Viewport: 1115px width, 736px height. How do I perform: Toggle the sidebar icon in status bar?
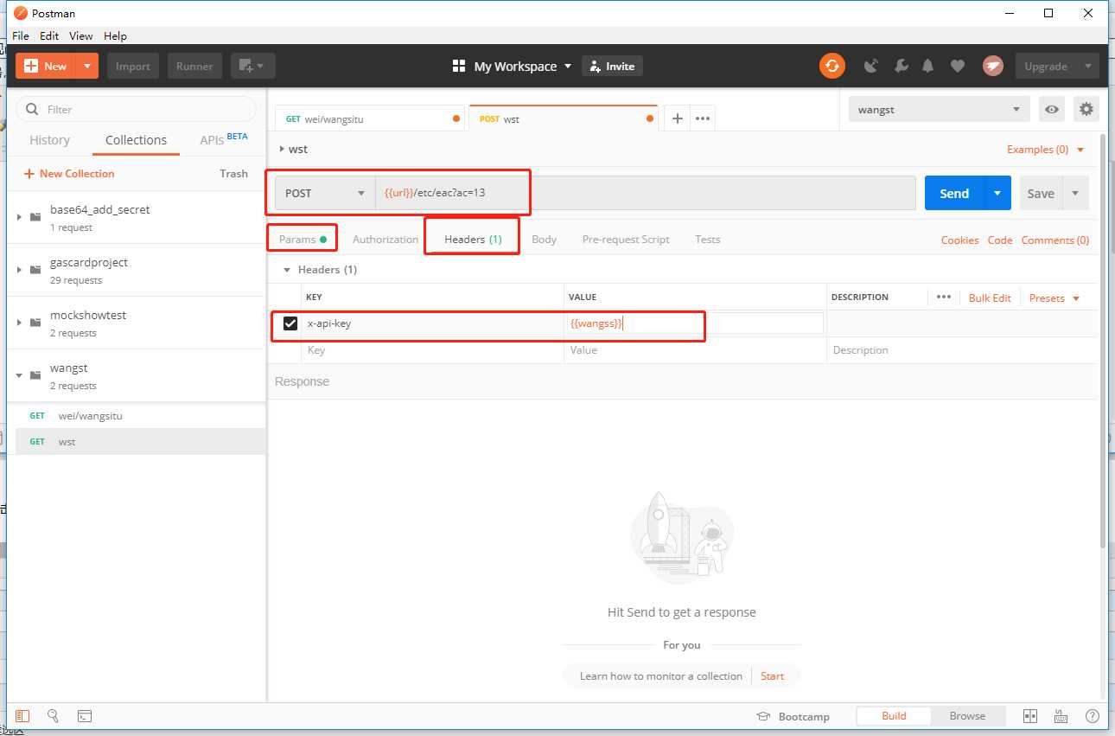click(x=22, y=716)
